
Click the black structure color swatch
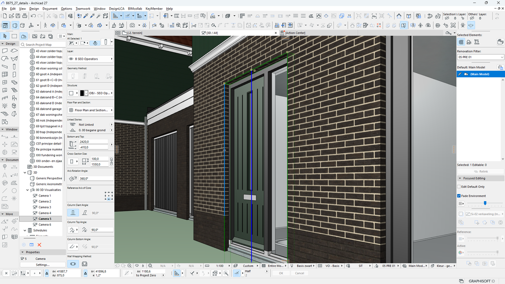(x=82, y=93)
